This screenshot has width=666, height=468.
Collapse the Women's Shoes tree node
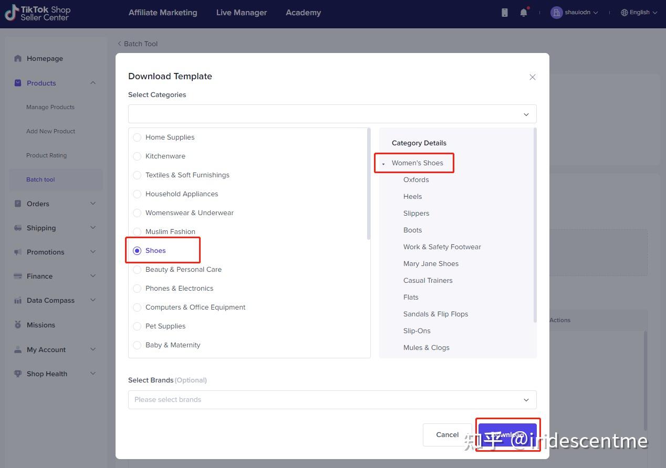[383, 164]
